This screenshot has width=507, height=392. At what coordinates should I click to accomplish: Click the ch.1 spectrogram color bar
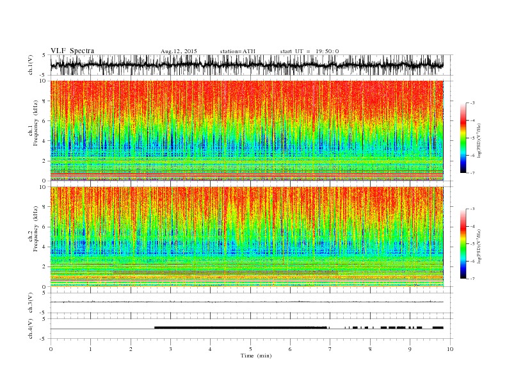click(x=463, y=138)
